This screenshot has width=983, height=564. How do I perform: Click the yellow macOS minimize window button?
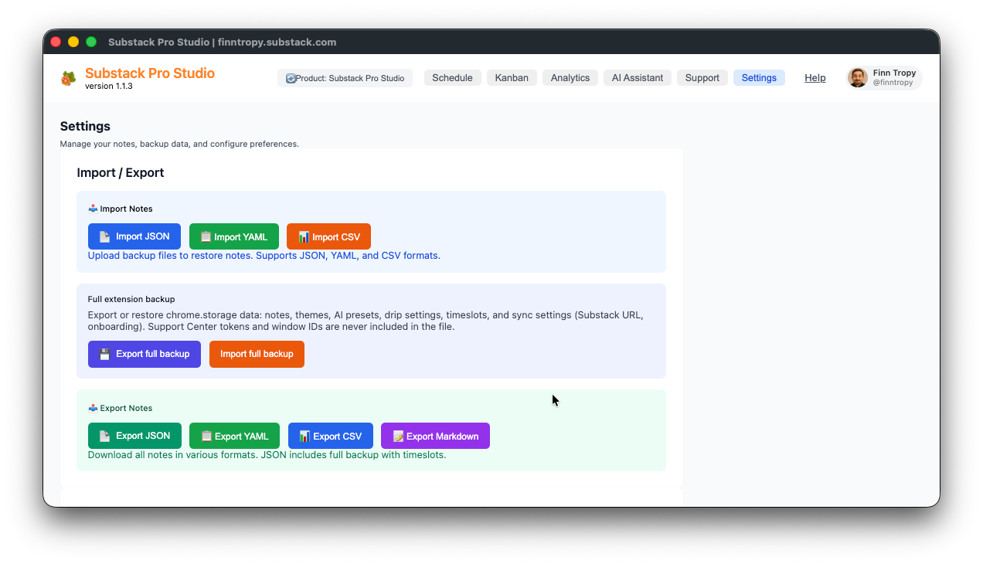tap(73, 42)
